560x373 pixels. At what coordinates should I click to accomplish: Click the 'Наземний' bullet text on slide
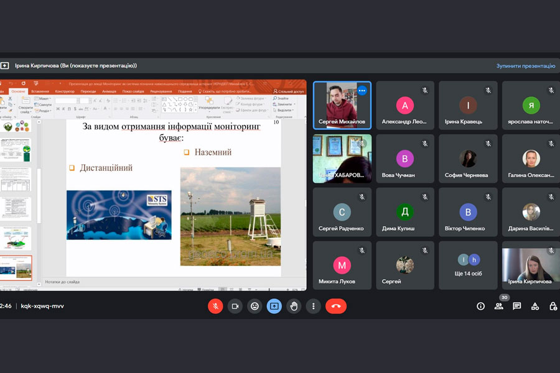click(x=213, y=152)
